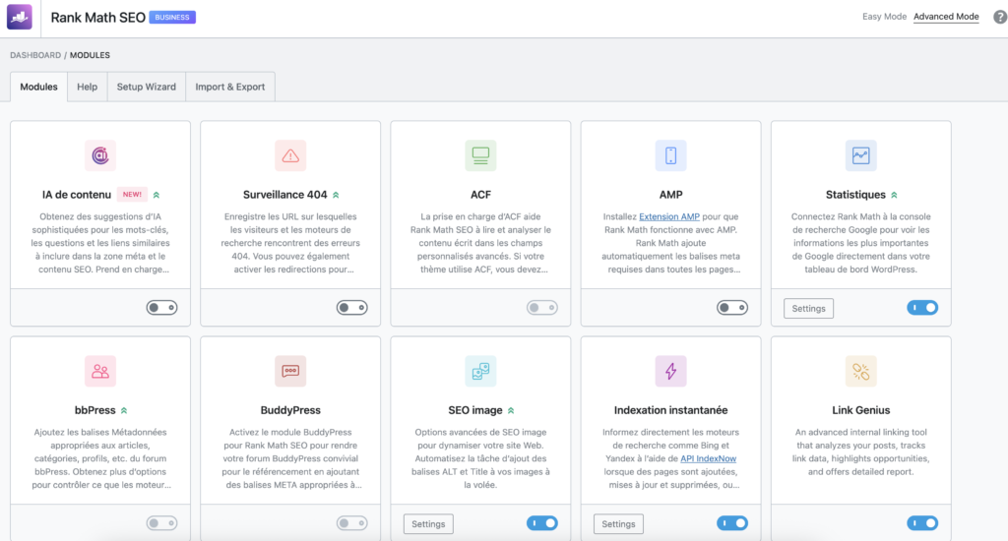The height and width of the screenshot is (541, 1008).
Task: Enable the Surveillance 404 module toggle
Action: pos(352,308)
